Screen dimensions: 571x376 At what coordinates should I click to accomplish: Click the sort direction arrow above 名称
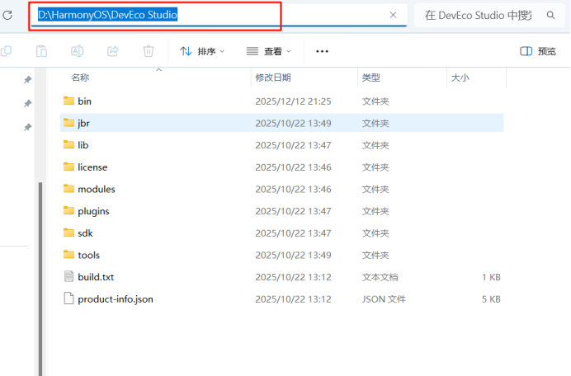click(158, 70)
